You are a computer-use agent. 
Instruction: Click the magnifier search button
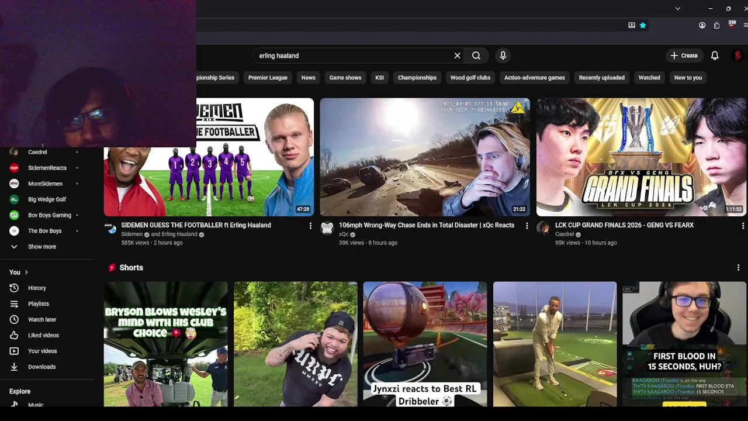coord(476,56)
